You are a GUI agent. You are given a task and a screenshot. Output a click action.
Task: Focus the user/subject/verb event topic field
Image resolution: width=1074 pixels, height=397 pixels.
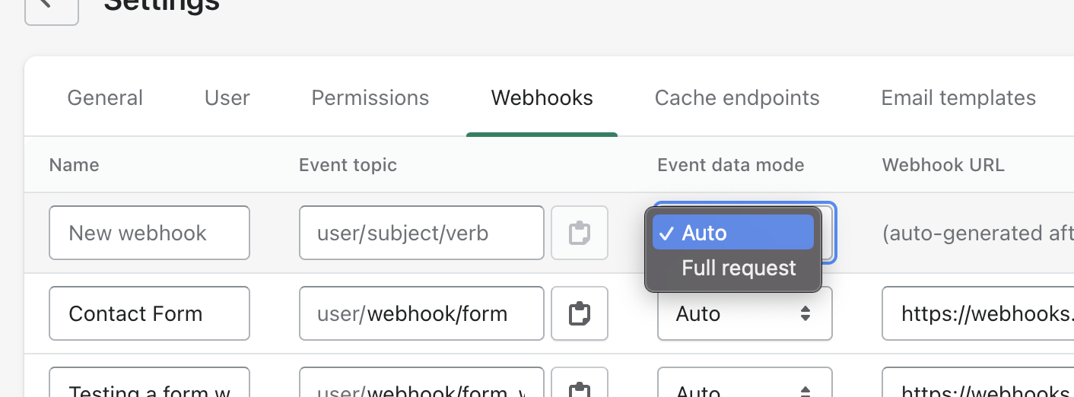click(421, 233)
